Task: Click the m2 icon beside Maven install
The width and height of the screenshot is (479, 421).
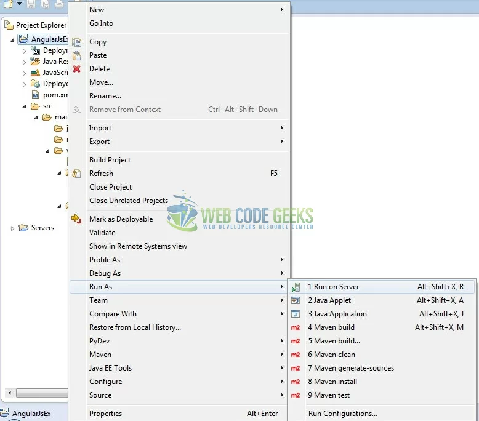Action: [x=296, y=382]
